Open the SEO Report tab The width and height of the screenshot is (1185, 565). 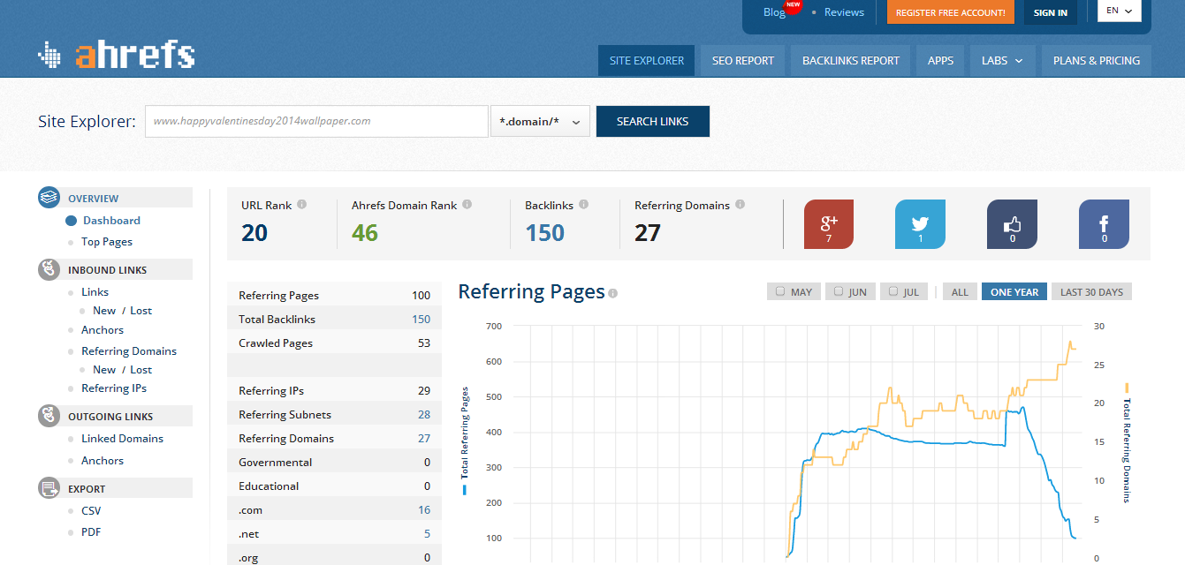(x=743, y=61)
